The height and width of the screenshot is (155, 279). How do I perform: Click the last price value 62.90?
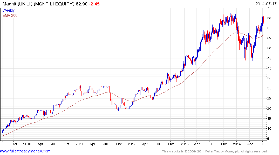click(x=82, y=4)
